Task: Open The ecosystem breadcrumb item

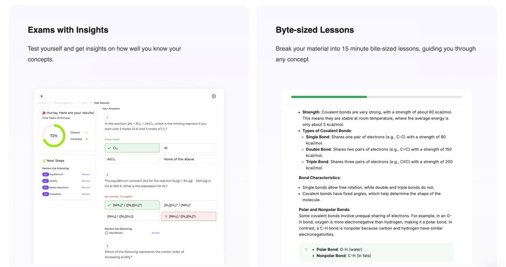Action: tap(64, 103)
